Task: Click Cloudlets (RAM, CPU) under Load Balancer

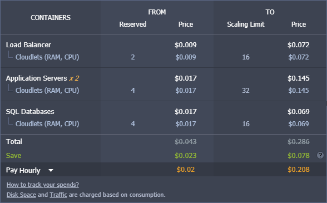Action: [47, 57]
